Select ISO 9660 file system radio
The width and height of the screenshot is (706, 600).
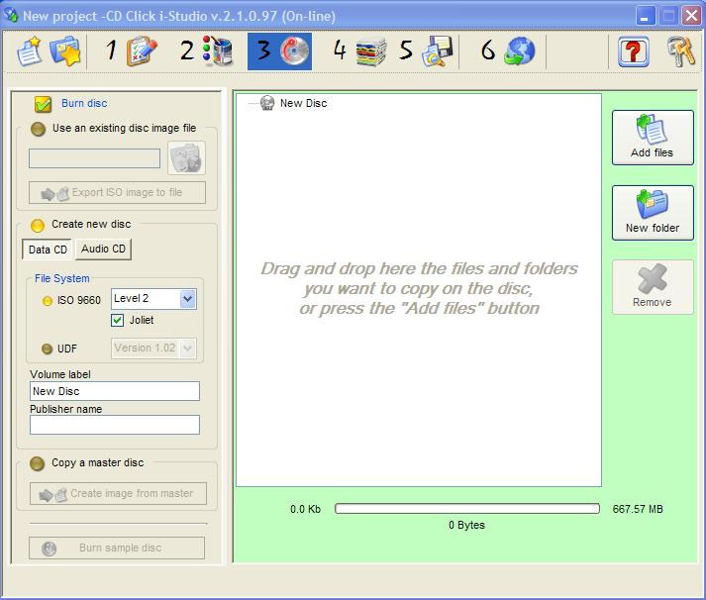[48, 301]
